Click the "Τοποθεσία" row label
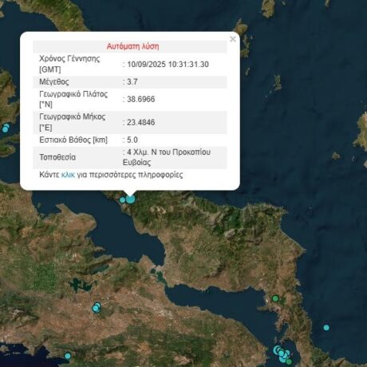The image size is (367, 367). [57, 157]
